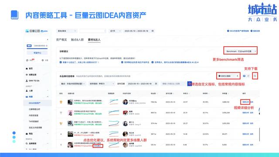Open the 触点 filter dropdown
The height and width of the screenshot is (157, 279).
tap(73, 84)
